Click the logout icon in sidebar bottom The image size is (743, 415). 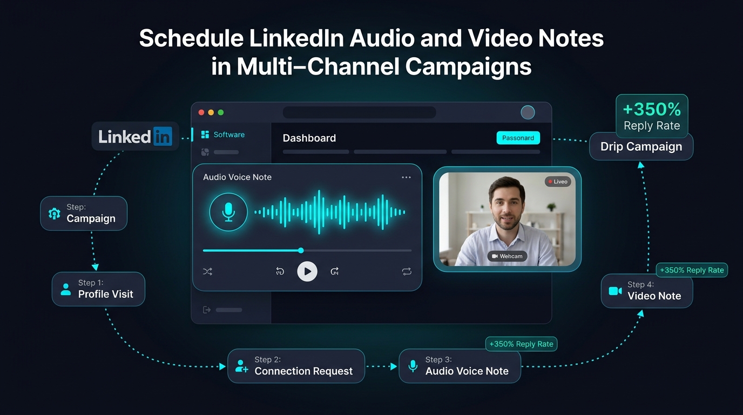click(x=206, y=310)
